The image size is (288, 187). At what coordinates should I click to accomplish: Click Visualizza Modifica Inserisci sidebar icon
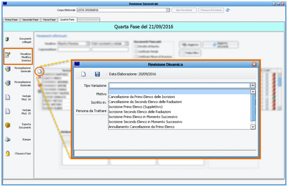pos(7,55)
